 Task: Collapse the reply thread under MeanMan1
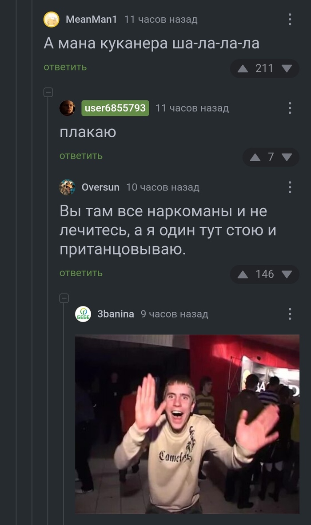[48, 92]
